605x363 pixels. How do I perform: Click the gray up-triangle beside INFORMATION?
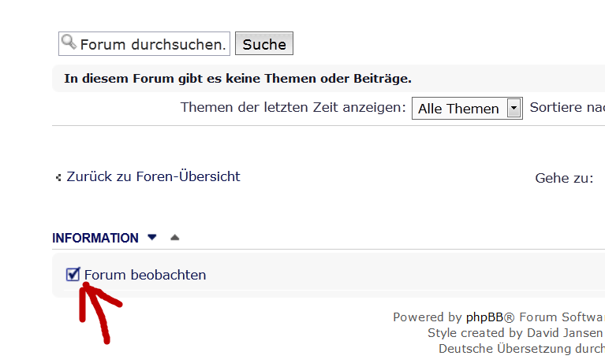click(x=174, y=237)
